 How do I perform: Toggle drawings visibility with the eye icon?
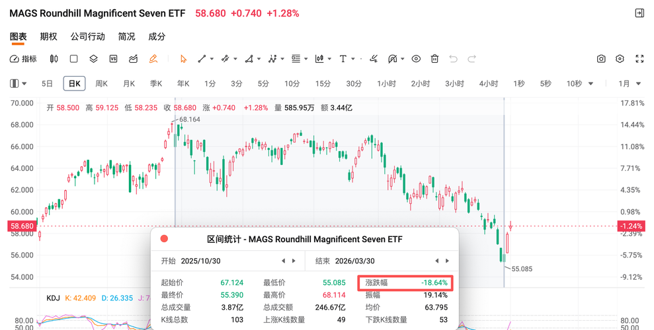pyautogui.click(x=416, y=59)
